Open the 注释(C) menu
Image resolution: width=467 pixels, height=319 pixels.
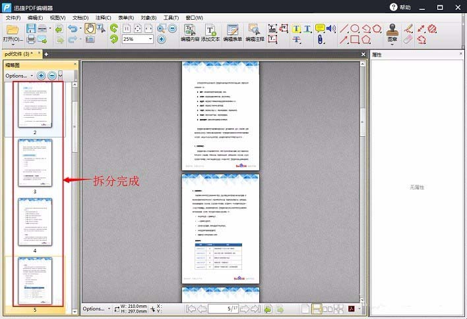pos(103,18)
